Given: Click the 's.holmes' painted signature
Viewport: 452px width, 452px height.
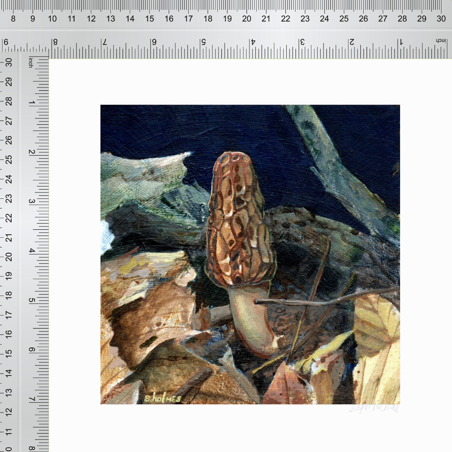Looking at the screenshot, I should 162,398.
